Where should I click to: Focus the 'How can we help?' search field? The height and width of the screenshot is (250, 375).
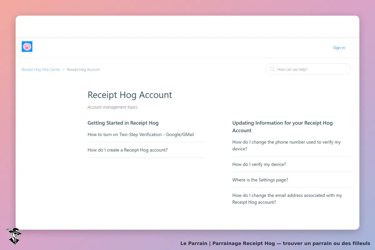(x=308, y=69)
